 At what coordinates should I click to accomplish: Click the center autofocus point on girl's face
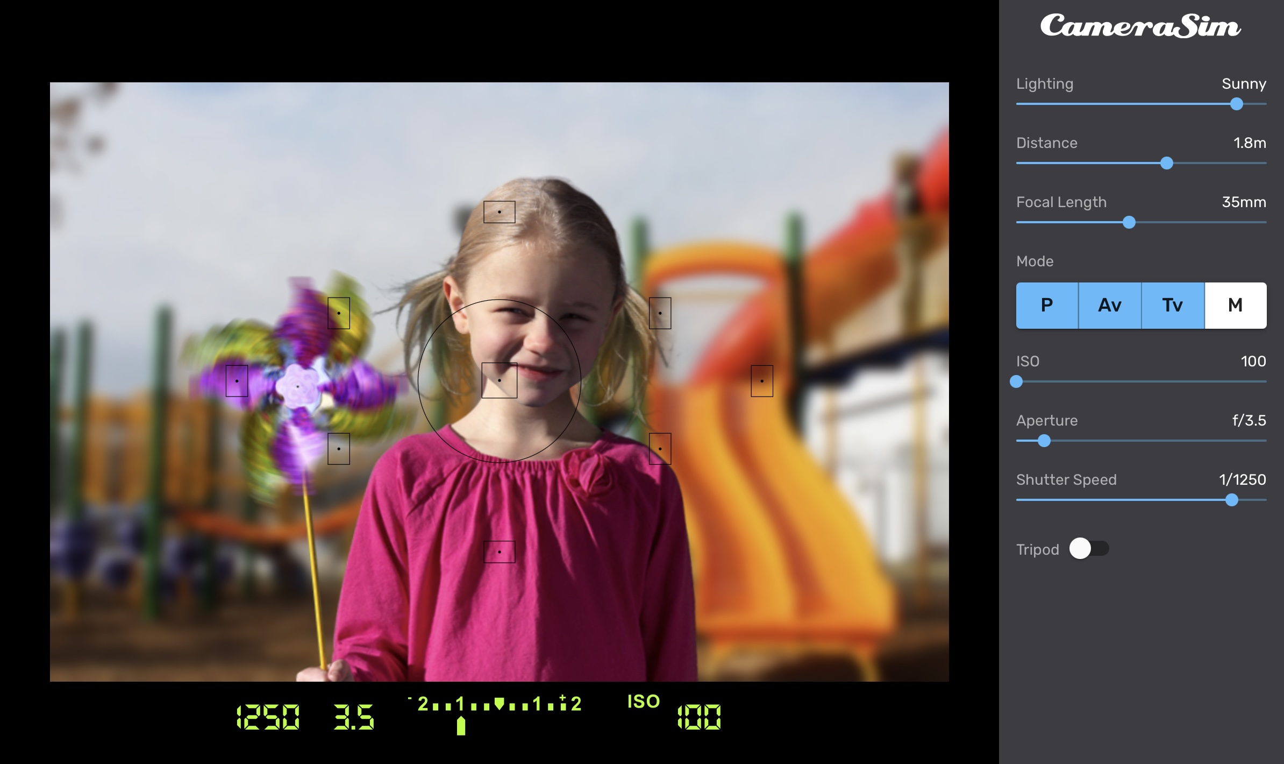500,381
